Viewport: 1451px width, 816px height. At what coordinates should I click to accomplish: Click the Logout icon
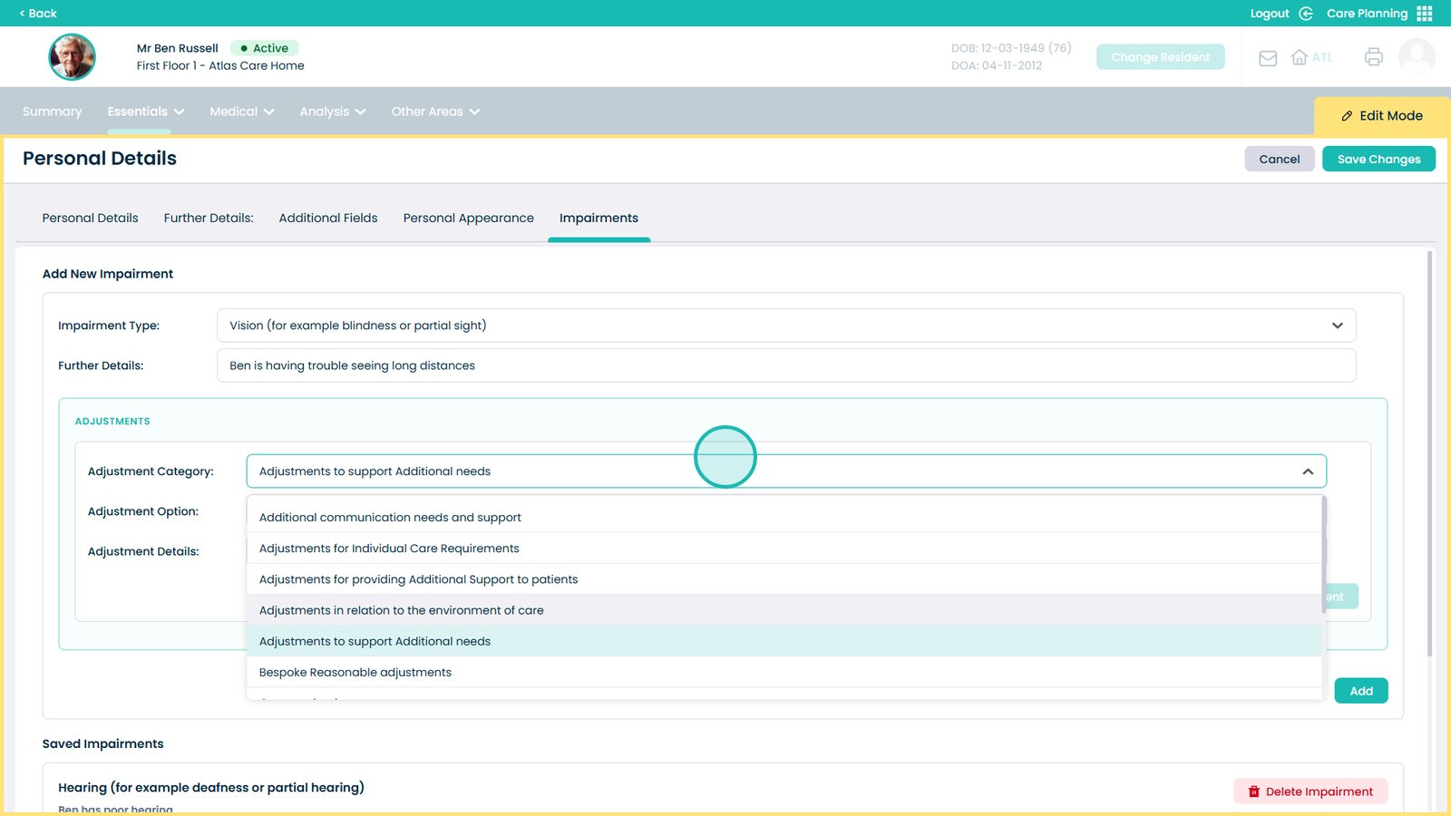[x=1306, y=14]
